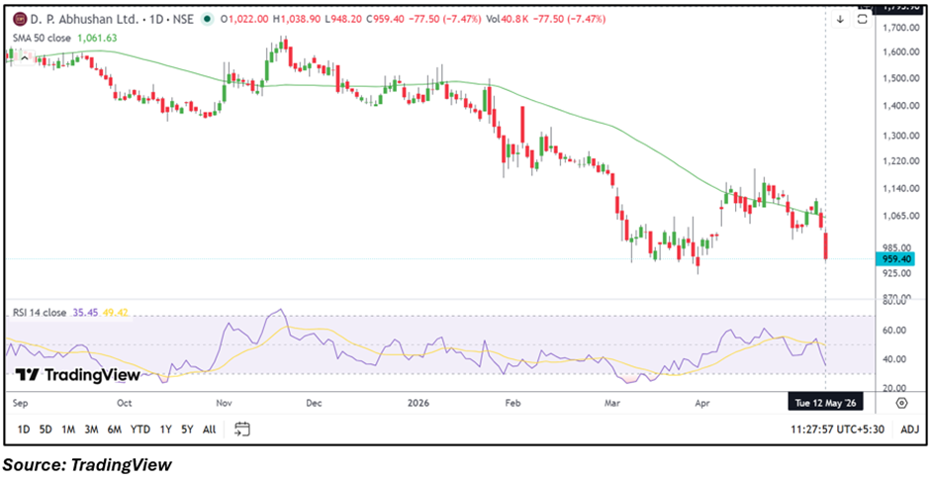The width and height of the screenshot is (930, 483).
Task: Show All time range
Action: [210, 429]
